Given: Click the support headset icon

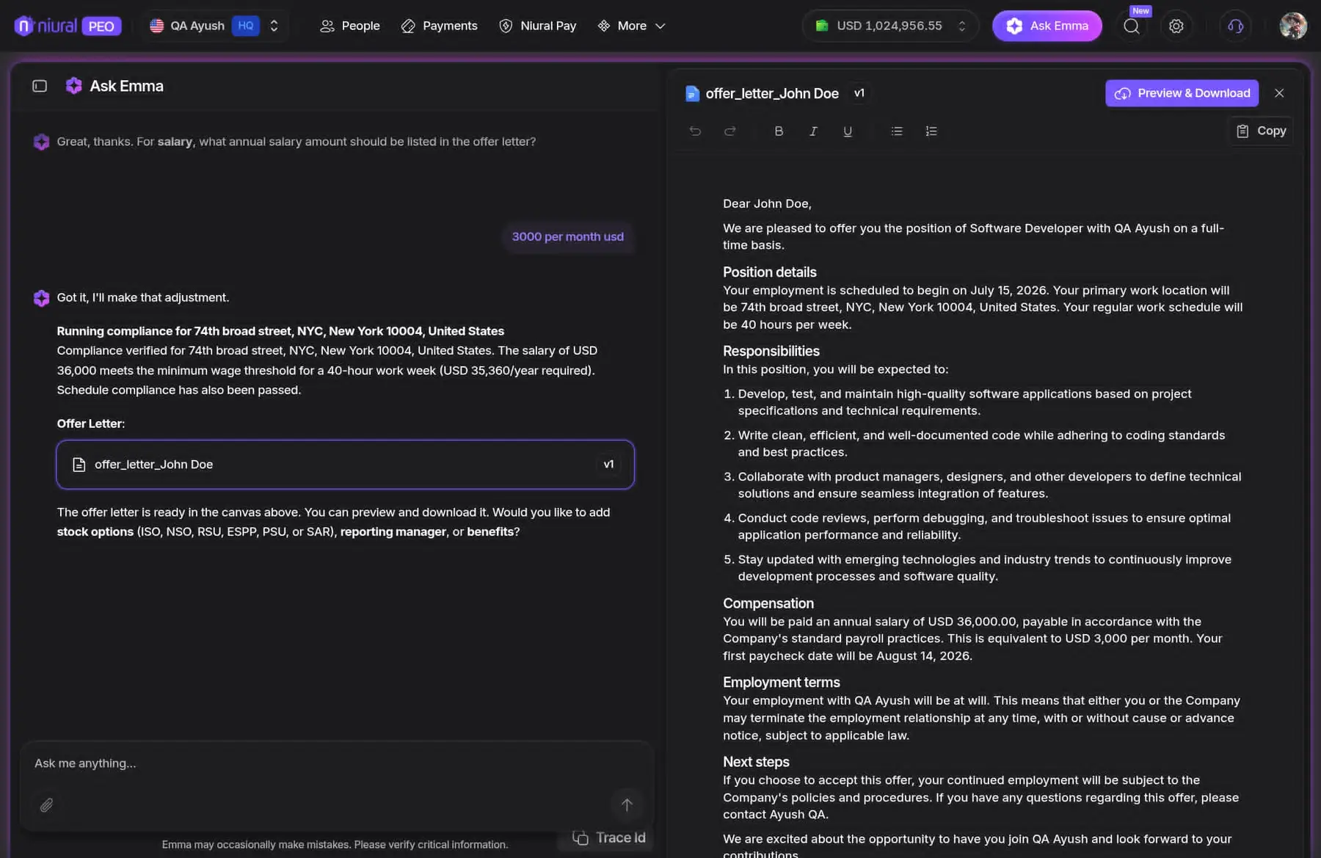Looking at the screenshot, I should [x=1235, y=26].
